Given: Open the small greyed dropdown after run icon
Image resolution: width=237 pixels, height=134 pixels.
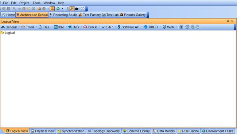Looking at the screenshot, I should point(48,9).
